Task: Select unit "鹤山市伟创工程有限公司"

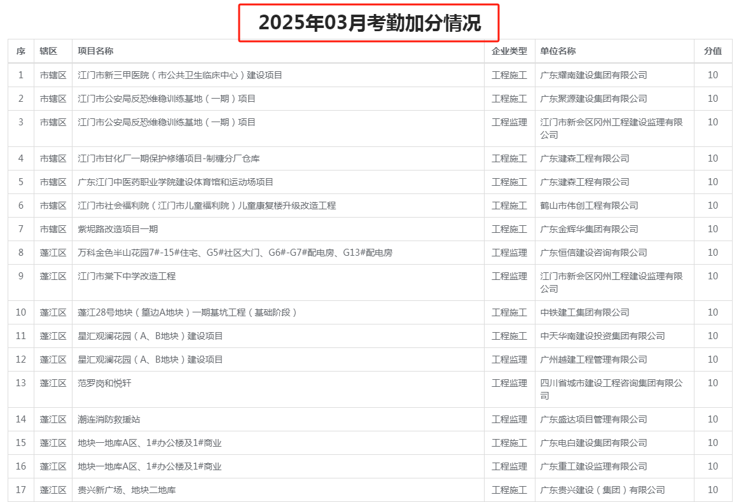Action: click(x=589, y=206)
